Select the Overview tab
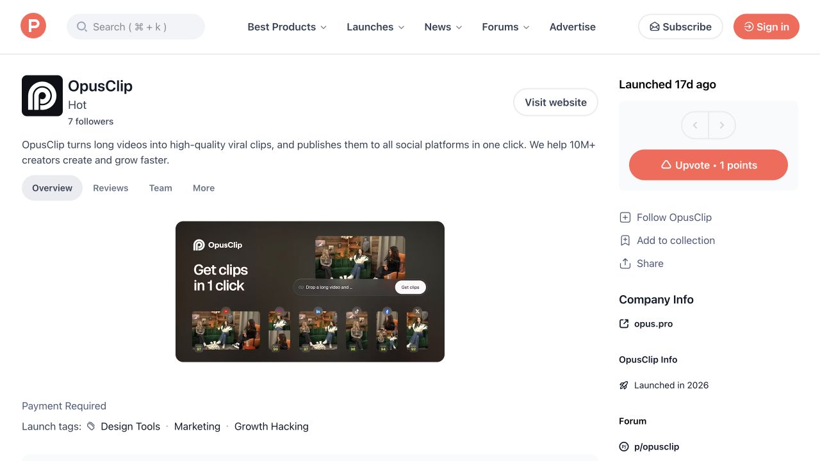820x461 pixels. coord(53,188)
